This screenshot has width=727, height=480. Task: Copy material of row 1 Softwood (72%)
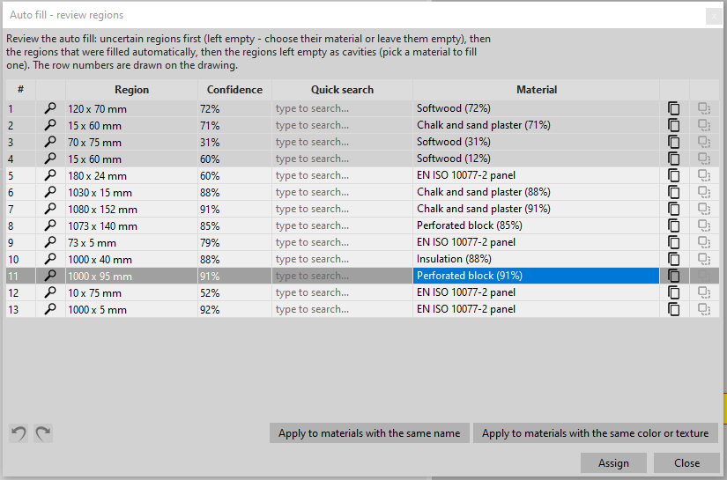673,108
